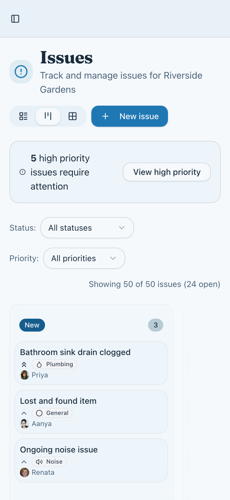Screen dimensions: 230x500
Task: Click the double-chevron priority indicator on Bathroom sink issue
Action: [24, 364]
